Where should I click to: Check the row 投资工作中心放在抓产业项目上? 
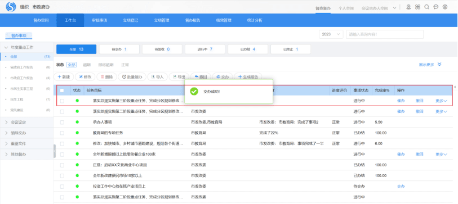tap(62, 186)
